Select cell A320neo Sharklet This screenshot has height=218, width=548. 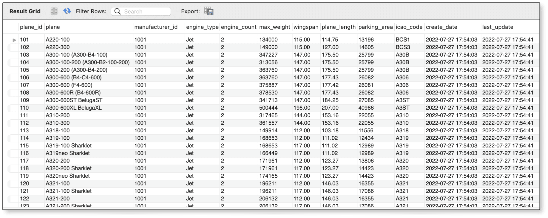pos(68,176)
